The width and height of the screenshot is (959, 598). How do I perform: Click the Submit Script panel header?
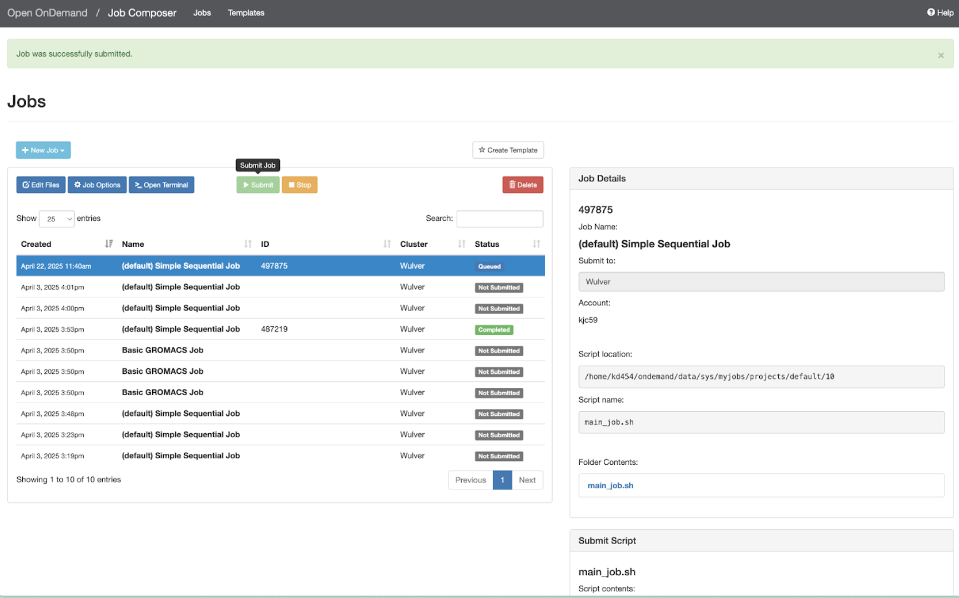pyautogui.click(x=761, y=540)
